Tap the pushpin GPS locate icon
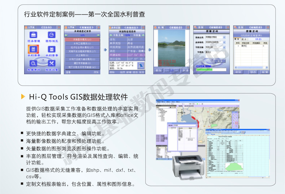 pos(141,66)
